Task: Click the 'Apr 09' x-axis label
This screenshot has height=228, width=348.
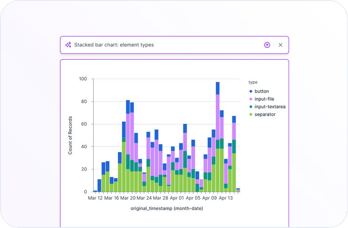Action: pyautogui.click(x=209, y=198)
